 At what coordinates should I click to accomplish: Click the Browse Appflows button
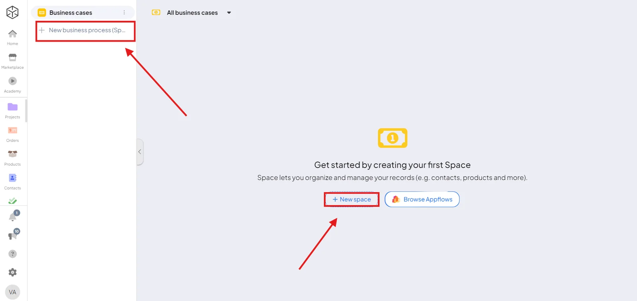pos(422,199)
